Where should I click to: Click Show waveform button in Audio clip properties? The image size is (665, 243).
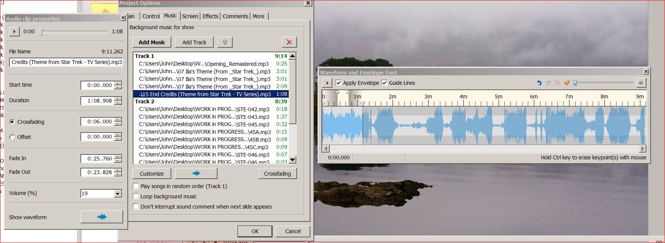(x=102, y=217)
